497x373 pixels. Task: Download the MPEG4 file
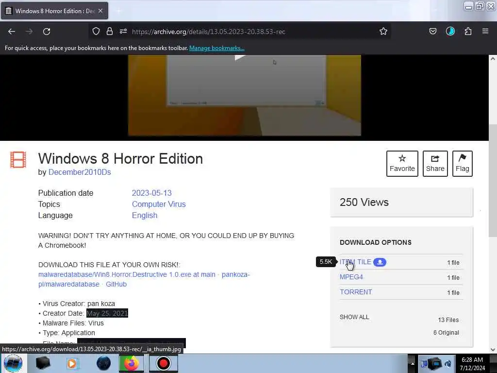[x=351, y=277]
